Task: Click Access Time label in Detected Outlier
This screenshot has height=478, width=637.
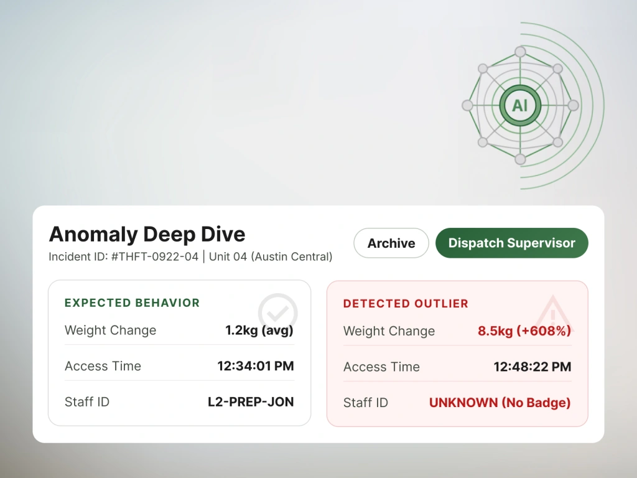Action: click(x=381, y=367)
